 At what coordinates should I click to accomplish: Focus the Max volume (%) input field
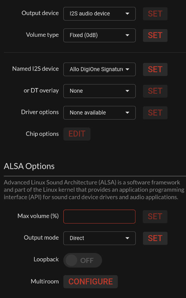pos(99,217)
